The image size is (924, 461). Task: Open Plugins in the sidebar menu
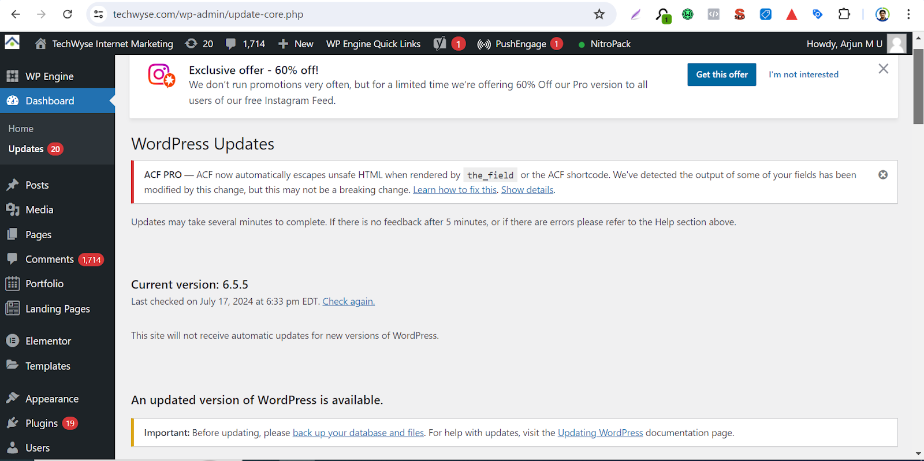(x=42, y=423)
